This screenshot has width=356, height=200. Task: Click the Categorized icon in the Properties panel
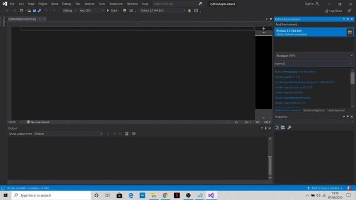(278, 127)
